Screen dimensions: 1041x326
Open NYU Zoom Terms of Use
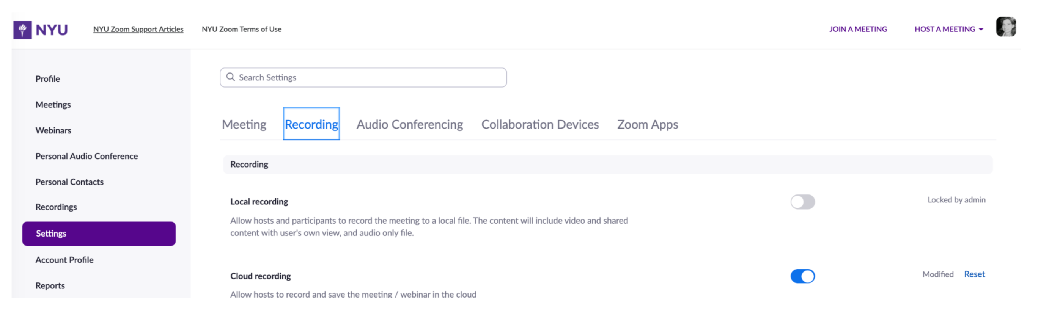point(241,29)
